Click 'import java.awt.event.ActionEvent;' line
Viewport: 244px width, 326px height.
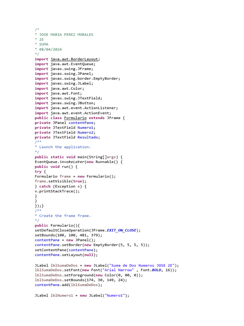(x=73, y=113)
